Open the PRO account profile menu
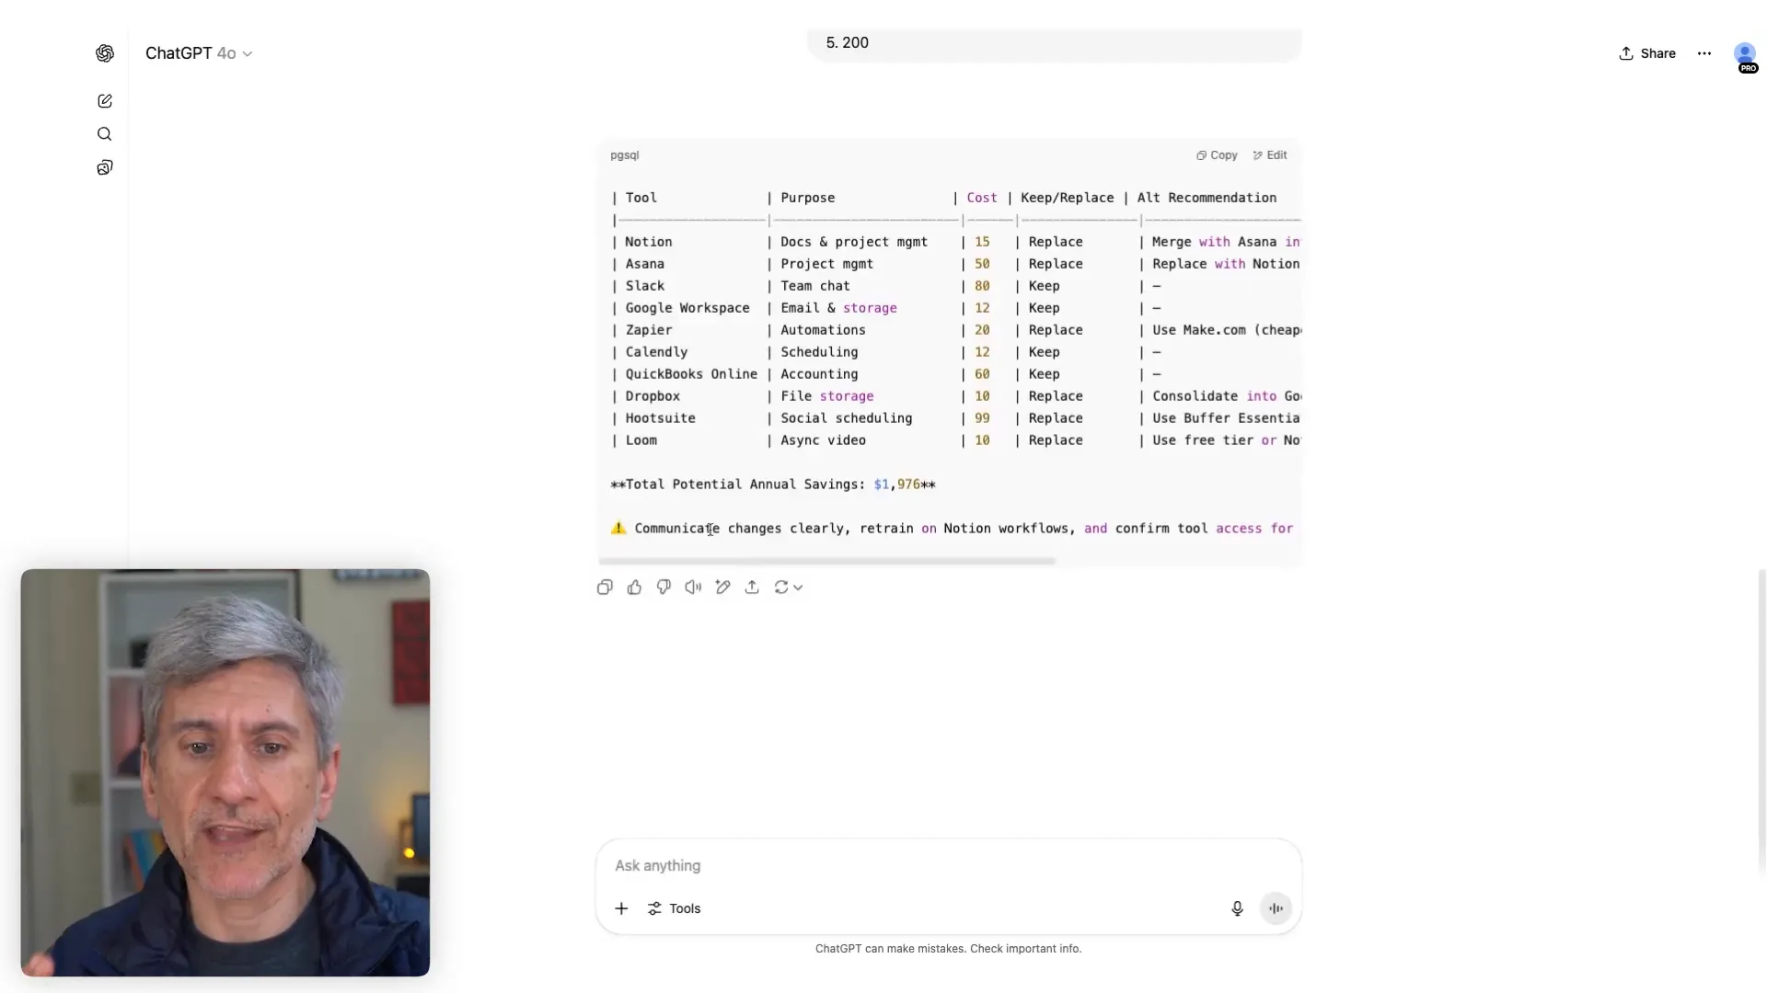This screenshot has height=993, width=1767. (1745, 57)
